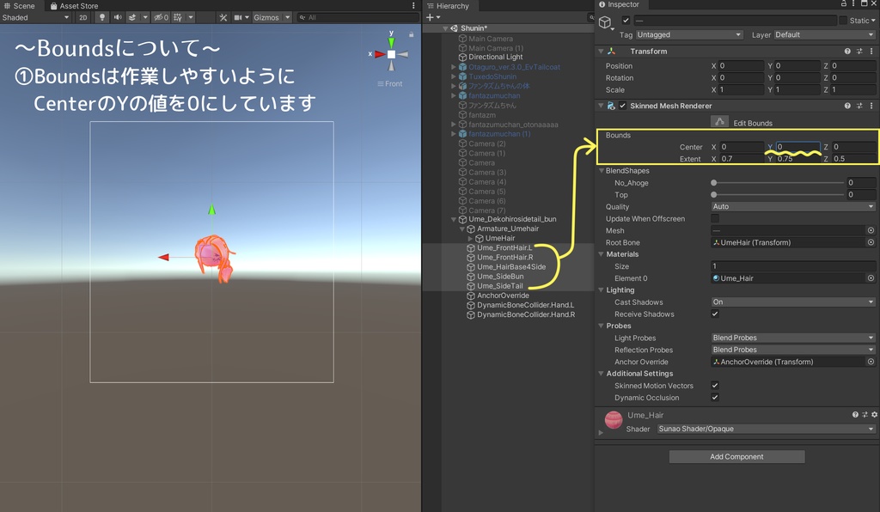Open Skinned Mesh Renderer presets icon
Screen dimensions: 880x512
[x=859, y=106]
